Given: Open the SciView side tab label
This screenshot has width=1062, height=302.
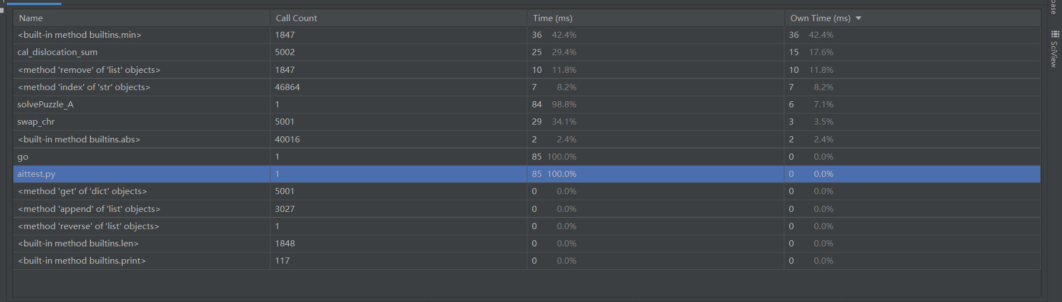Looking at the screenshot, I should pyautogui.click(x=1054, y=55).
